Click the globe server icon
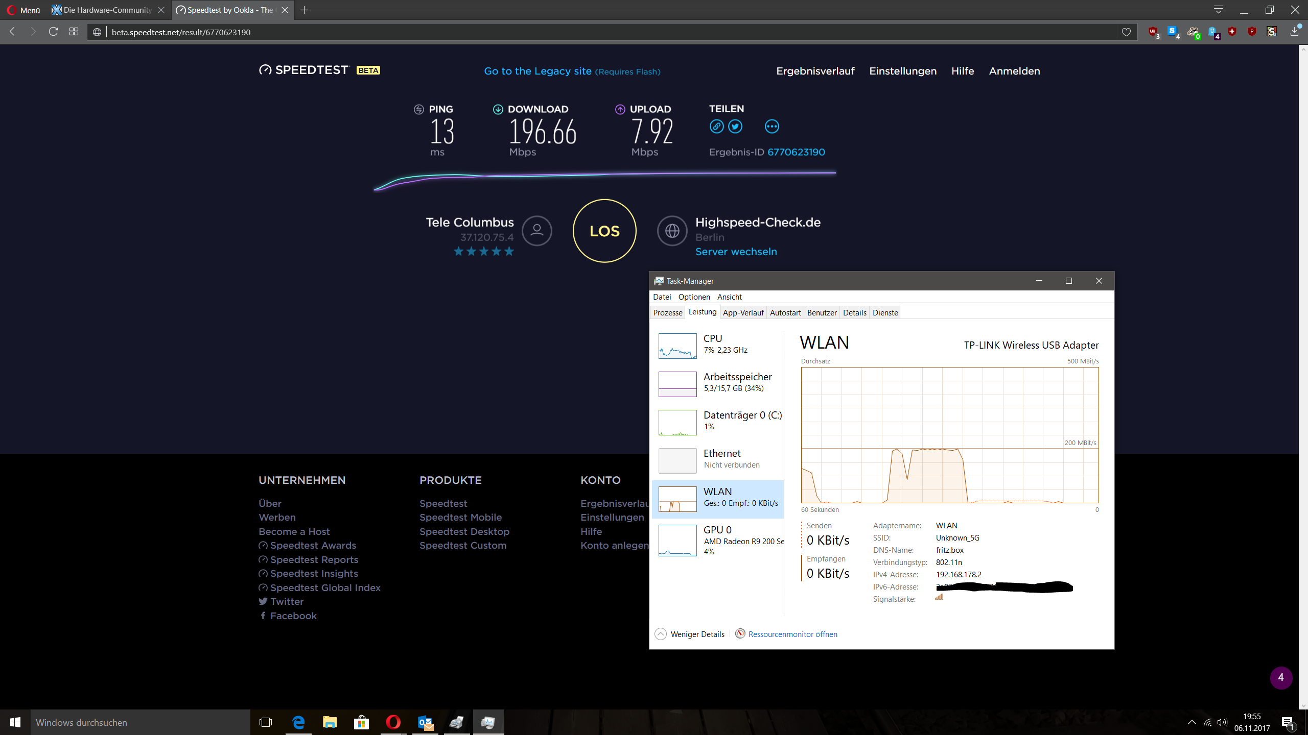Screen dimensions: 1308x735 (x=672, y=231)
